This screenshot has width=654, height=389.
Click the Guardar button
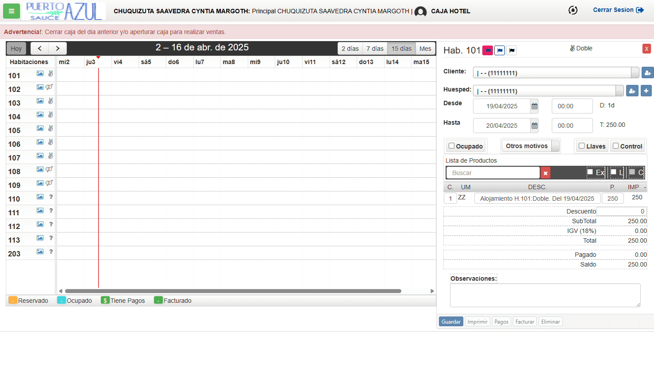[451, 321]
